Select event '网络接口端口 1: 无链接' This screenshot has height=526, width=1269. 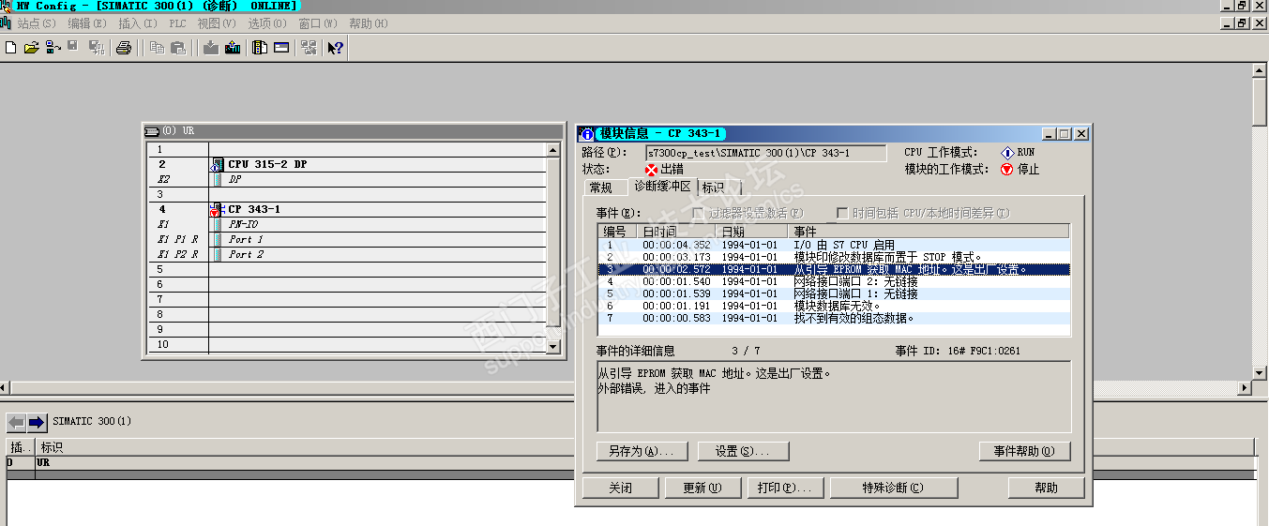pos(834,293)
